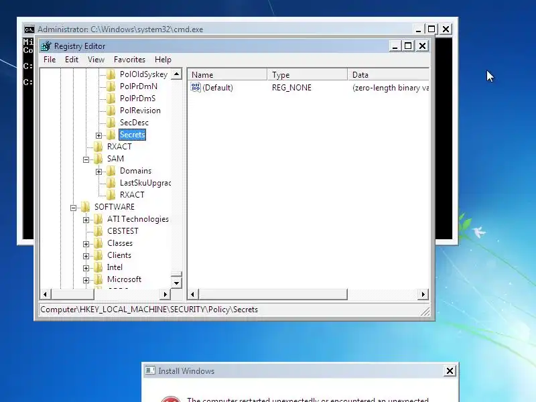The height and width of the screenshot is (402, 536).
Task: Collapse the SOFTWARE key
Action: pos(74,208)
